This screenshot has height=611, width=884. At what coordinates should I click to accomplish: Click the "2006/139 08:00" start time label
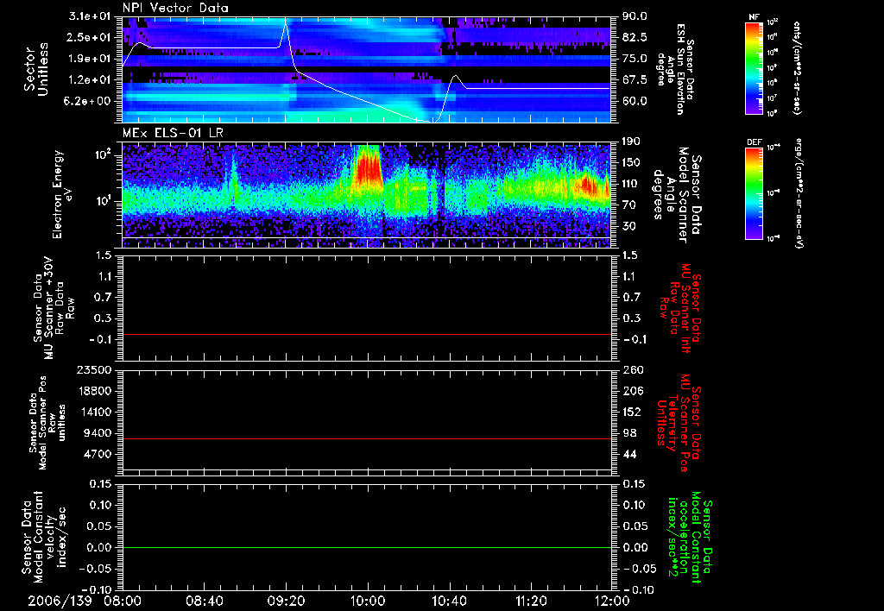(86, 601)
